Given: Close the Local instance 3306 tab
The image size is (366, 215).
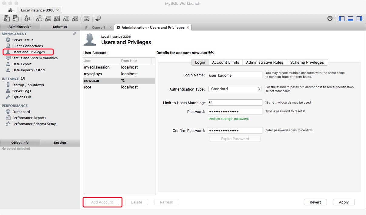Looking at the screenshot, I should coord(58,10).
